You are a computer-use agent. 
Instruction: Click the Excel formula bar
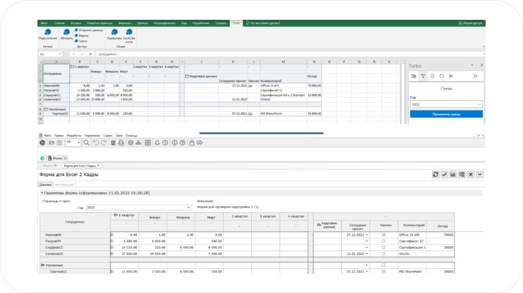[x=227, y=54]
